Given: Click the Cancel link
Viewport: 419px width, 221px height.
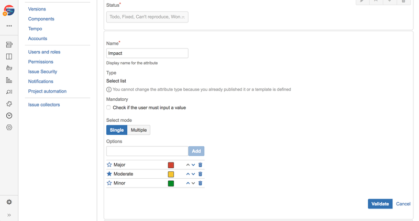Looking at the screenshot, I should point(403,204).
